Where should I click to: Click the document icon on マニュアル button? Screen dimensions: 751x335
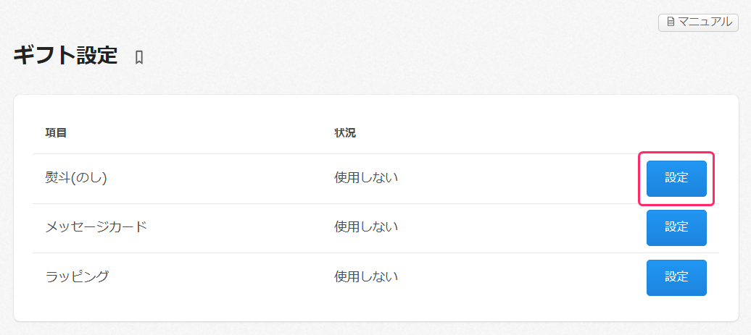tap(671, 22)
